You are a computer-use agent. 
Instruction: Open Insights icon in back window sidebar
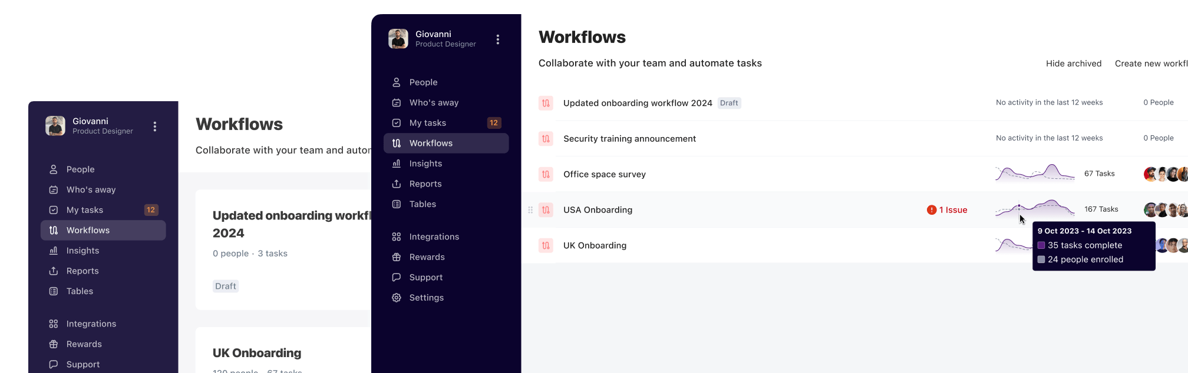click(x=54, y=251)
